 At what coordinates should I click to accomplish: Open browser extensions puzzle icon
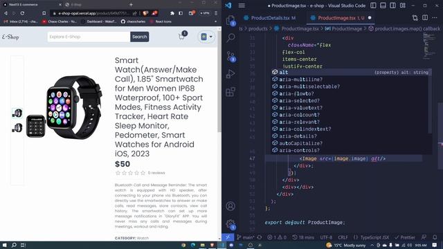point(172,13)
